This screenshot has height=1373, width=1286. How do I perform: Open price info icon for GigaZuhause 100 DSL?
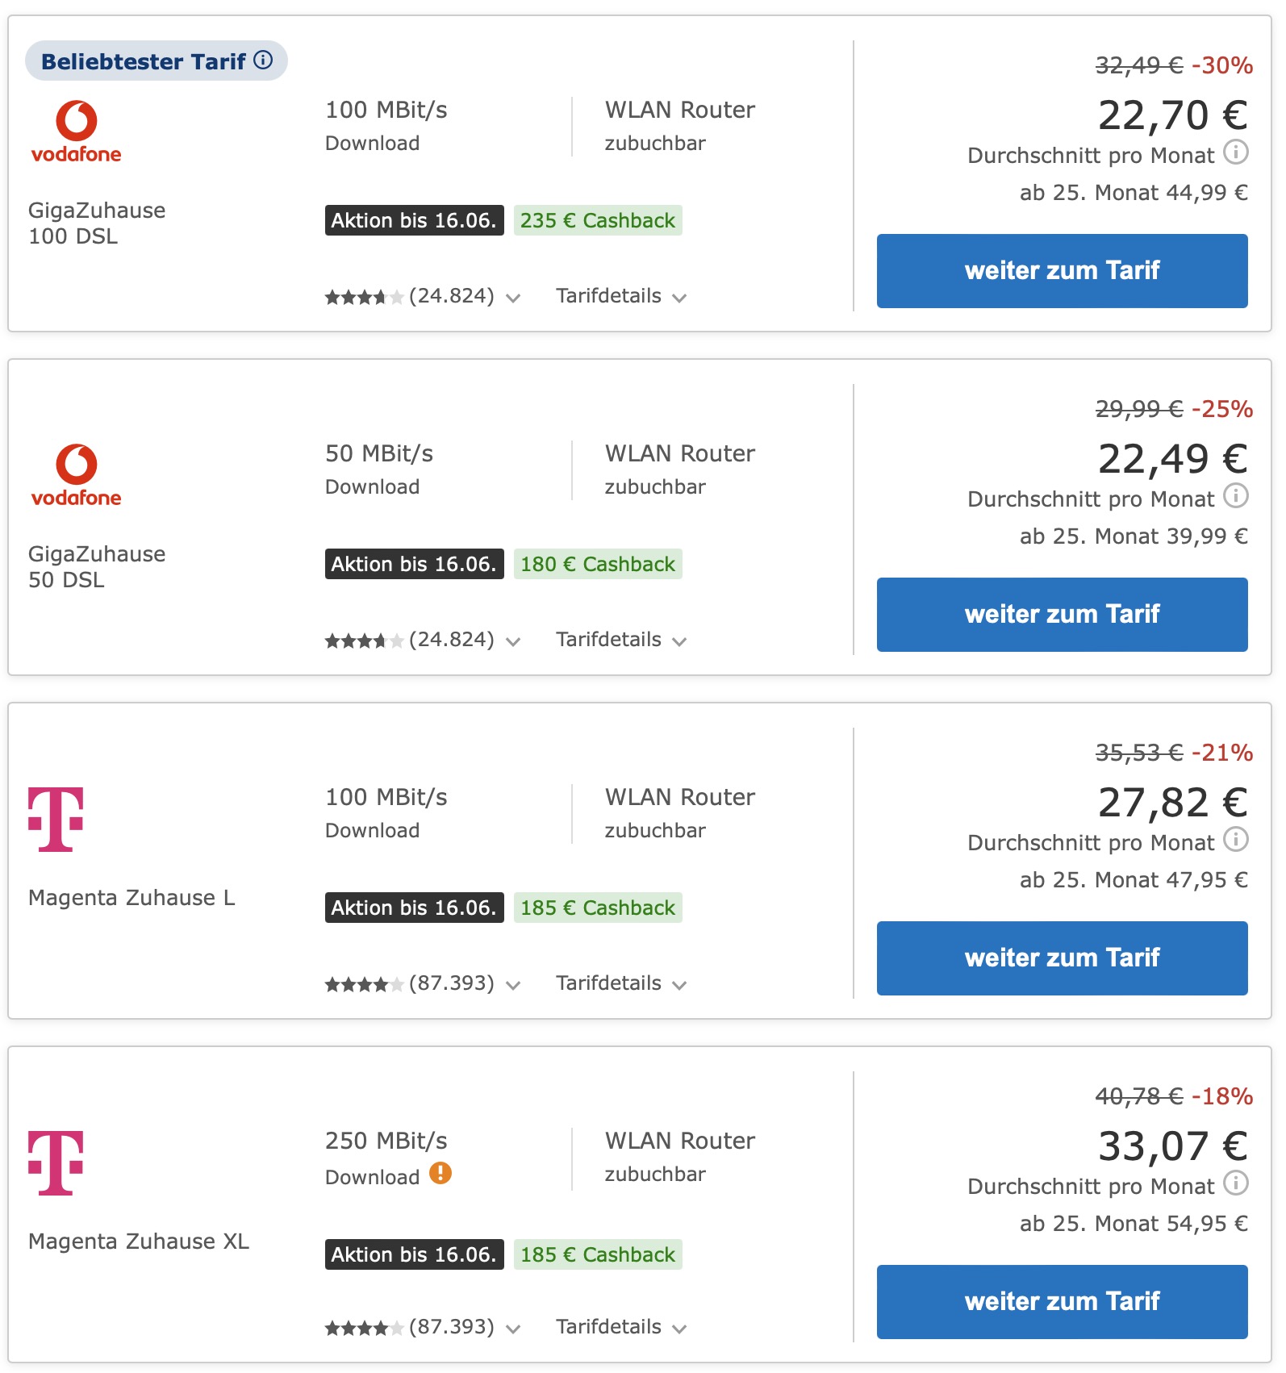coord(1235,152)
